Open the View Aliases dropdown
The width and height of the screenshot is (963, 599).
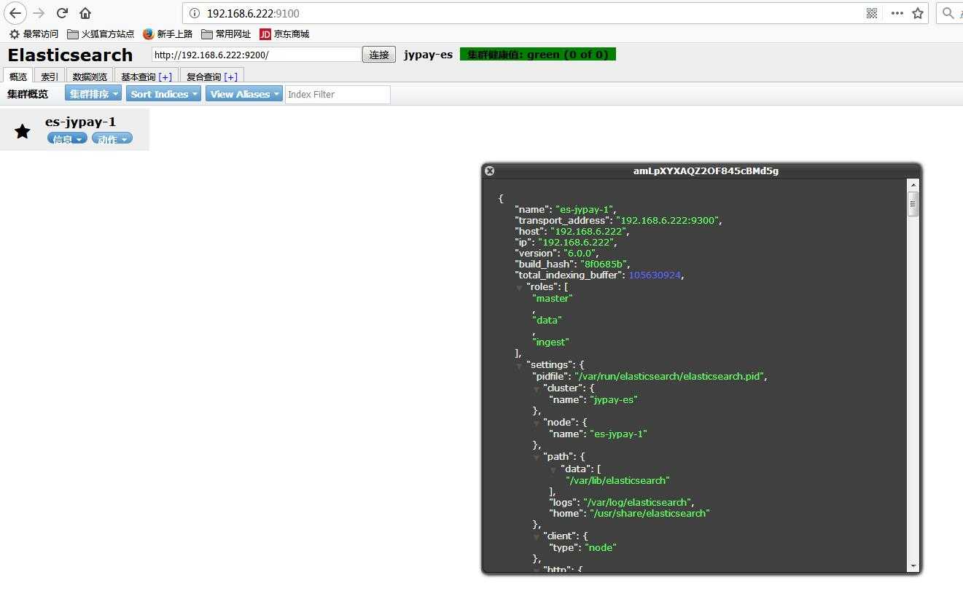(243, 94)
